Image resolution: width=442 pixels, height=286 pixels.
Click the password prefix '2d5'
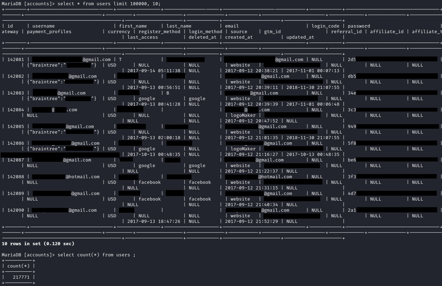(352, 60)
